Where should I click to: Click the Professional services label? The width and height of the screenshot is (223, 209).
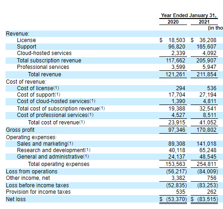point(43,67)
